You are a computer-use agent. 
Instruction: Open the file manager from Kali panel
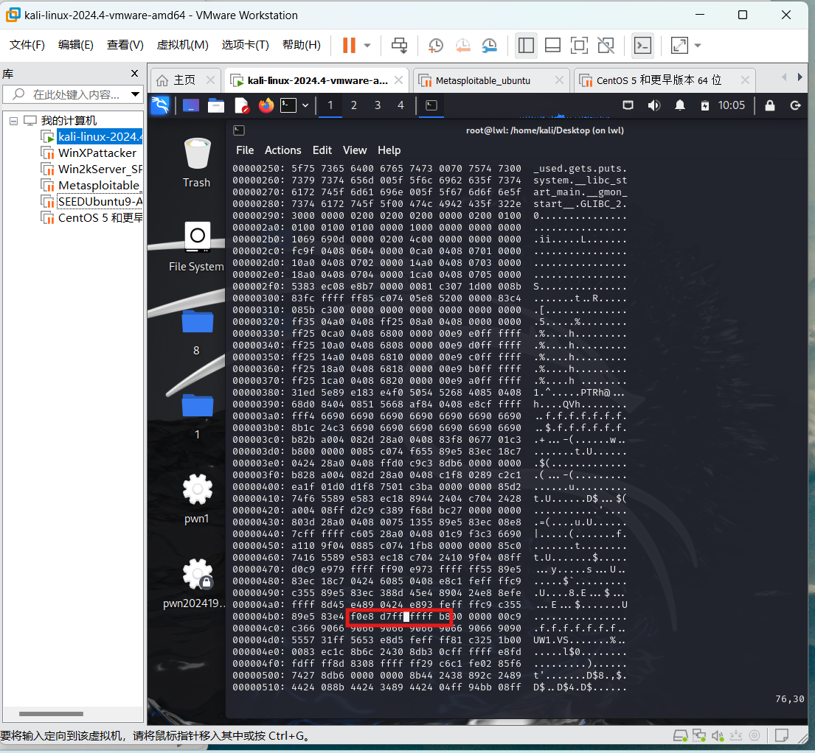coord(215,105)
